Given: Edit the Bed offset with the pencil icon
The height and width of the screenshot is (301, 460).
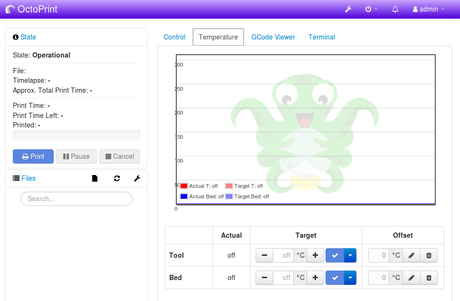Looking at the screenshot, I should (x=412, y=278).
